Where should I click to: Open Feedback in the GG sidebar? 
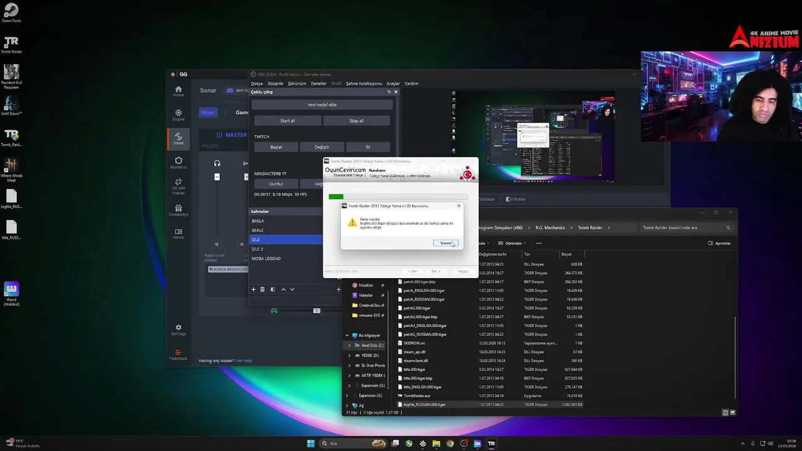point(178,355)
